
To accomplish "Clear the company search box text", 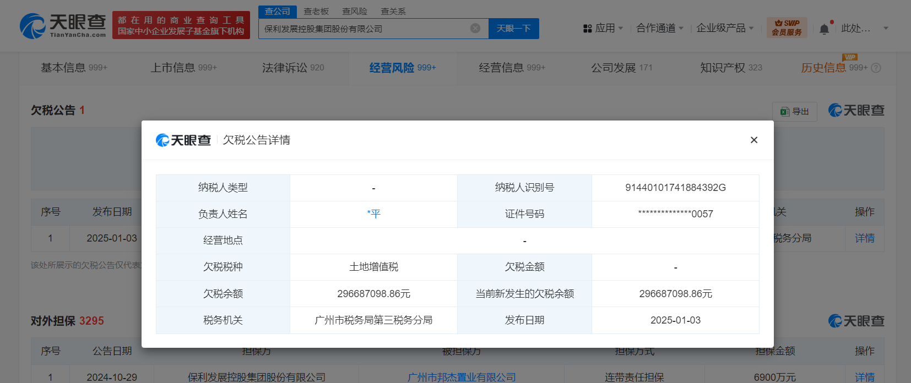I will [x=475, y=28].
